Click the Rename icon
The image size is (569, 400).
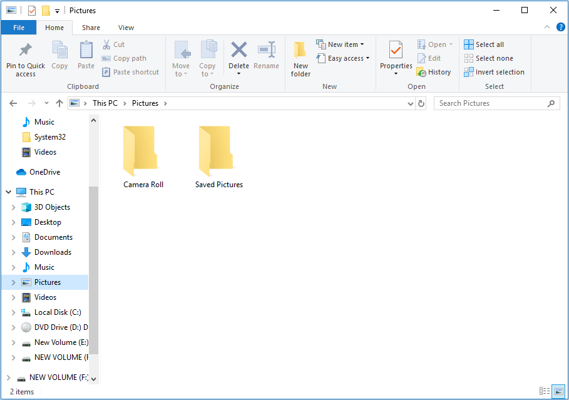[267, 50]
